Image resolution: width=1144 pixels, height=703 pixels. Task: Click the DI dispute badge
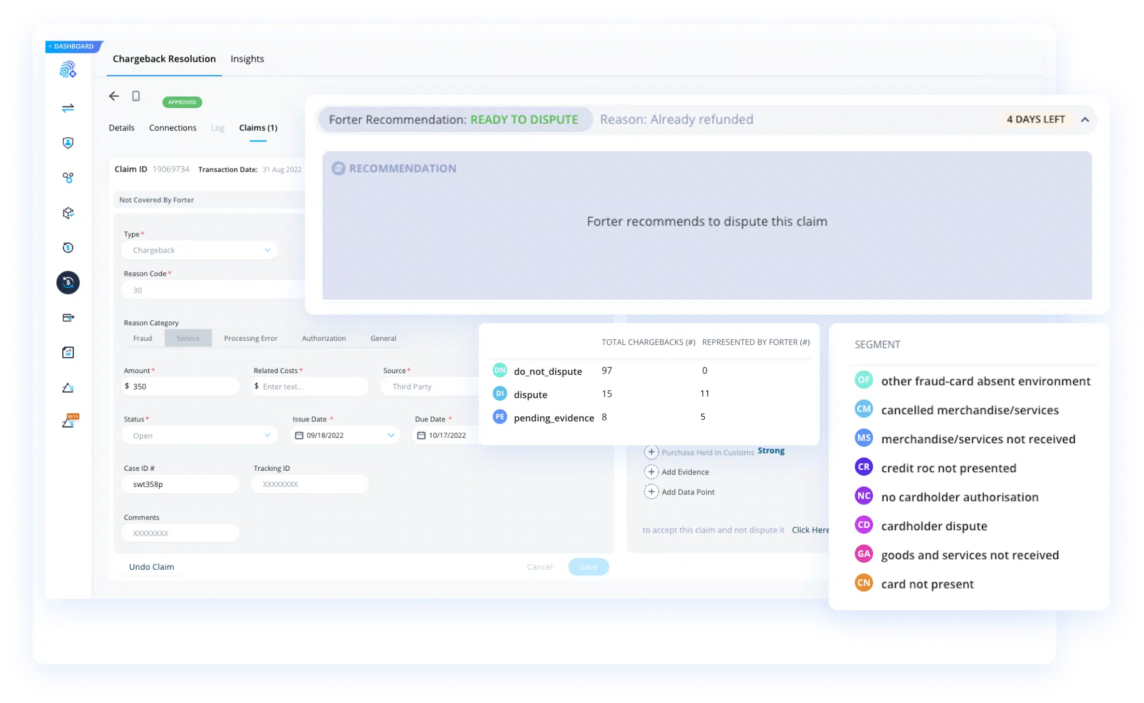tap(500, 394)
